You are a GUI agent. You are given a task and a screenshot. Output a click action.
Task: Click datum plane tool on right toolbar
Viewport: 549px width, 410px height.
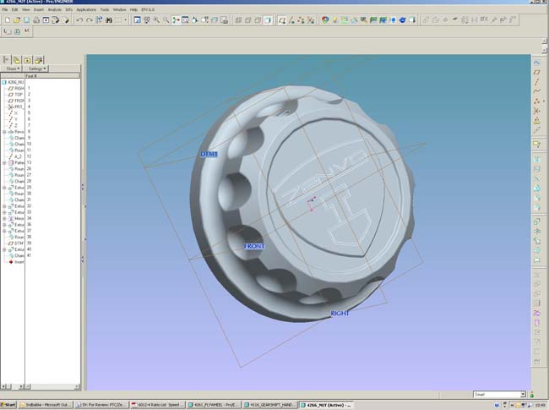click(536, 72)
